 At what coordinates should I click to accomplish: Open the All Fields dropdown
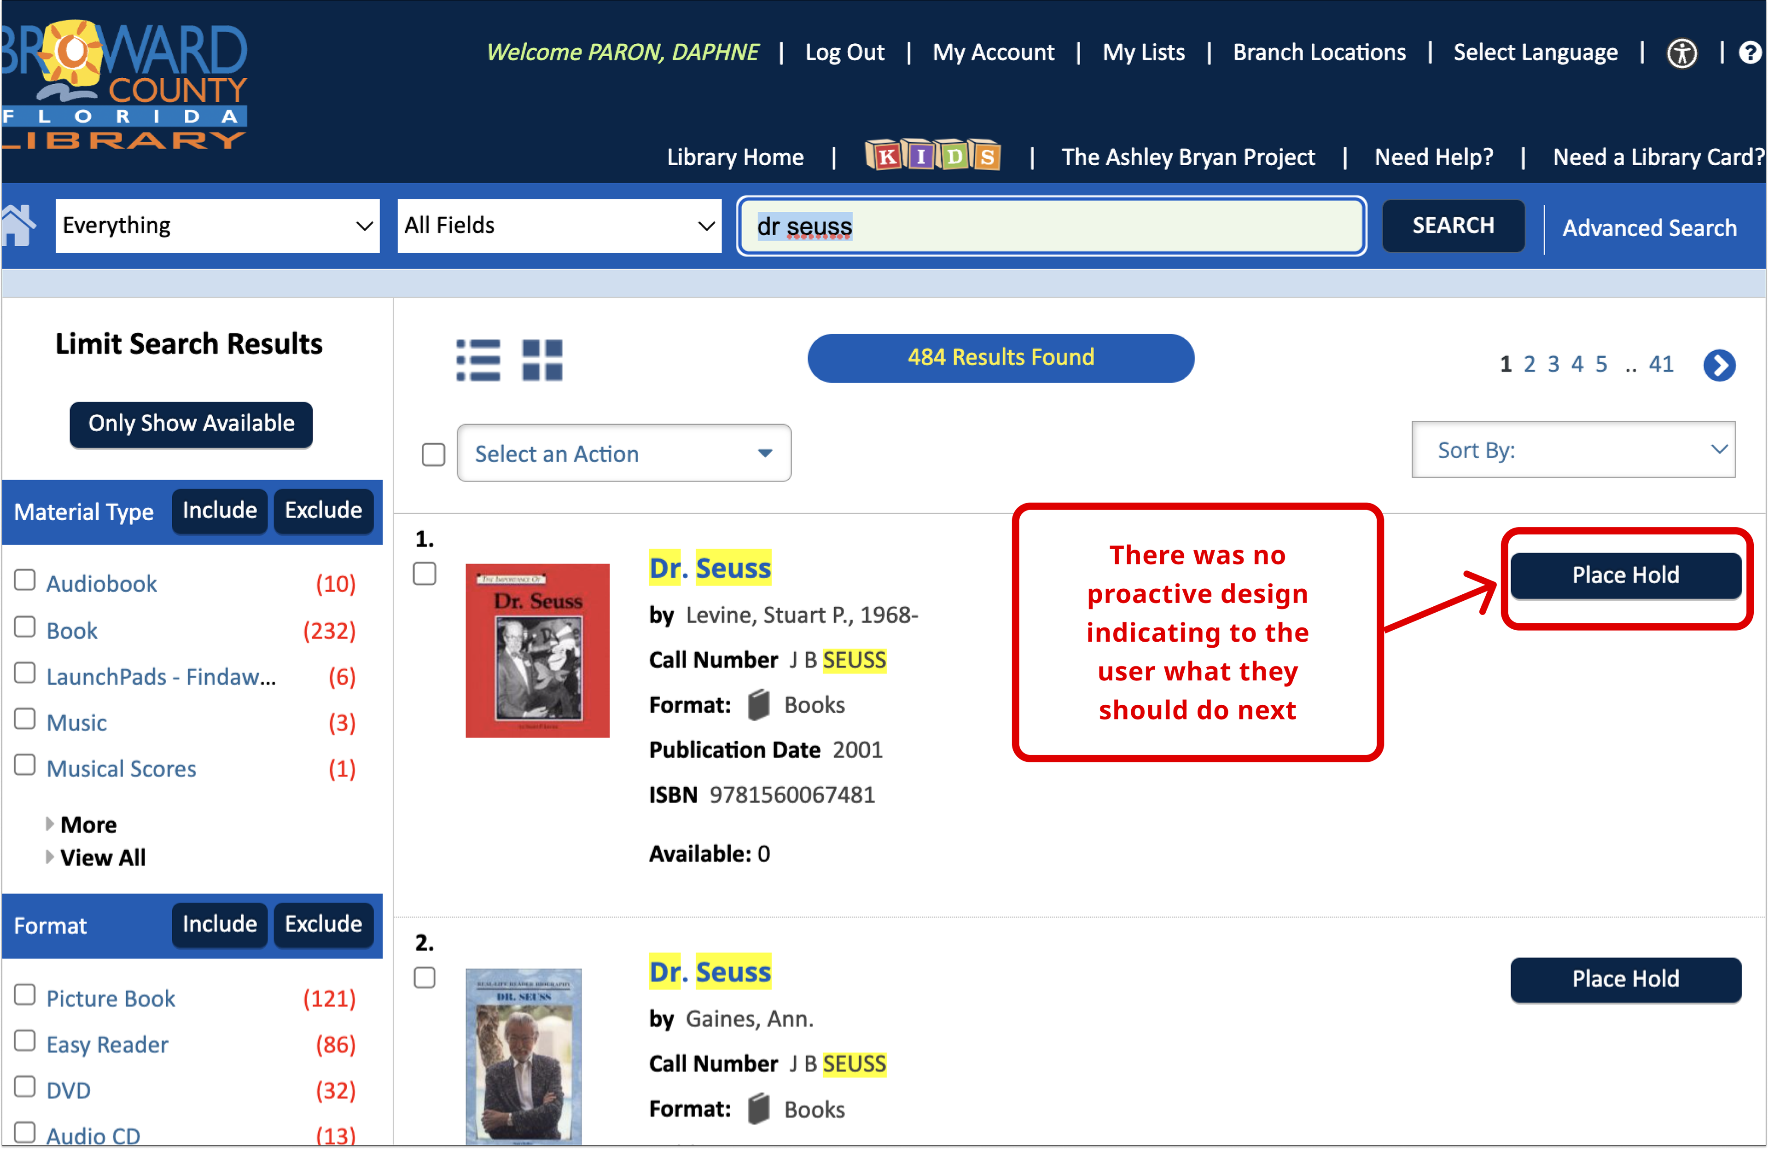[x=559, y=226]
